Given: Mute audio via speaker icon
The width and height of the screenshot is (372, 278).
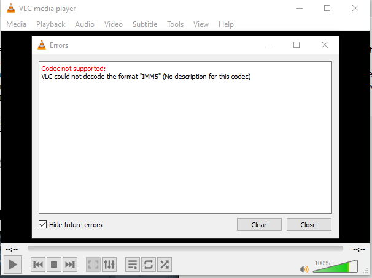Looking at the screenshot, I should 304,269.
